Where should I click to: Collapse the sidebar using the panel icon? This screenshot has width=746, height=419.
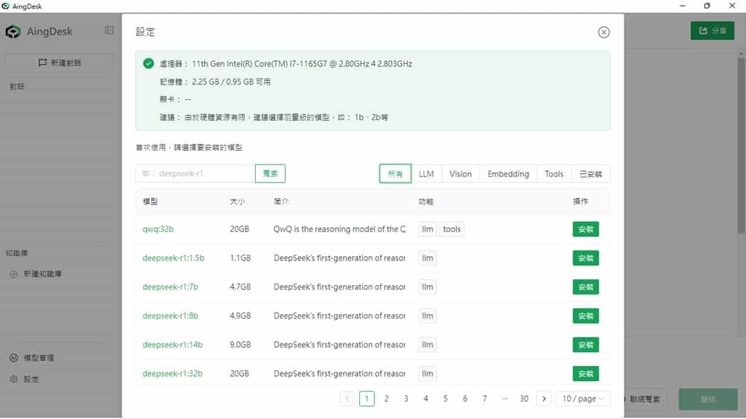pyautogui.click(x=109, y=31)
